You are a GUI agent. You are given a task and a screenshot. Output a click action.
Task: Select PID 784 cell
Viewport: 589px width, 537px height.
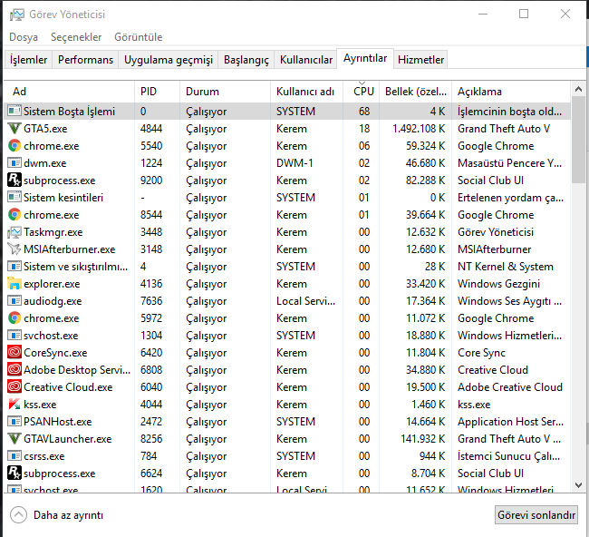(149, 456)
